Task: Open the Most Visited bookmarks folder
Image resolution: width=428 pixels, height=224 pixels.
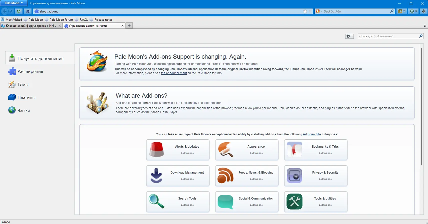Action: [11, 20]
